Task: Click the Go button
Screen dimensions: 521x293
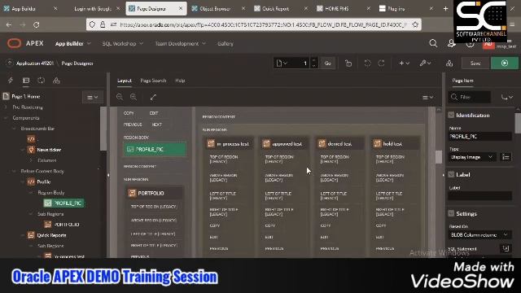Action: click(327, 63)
